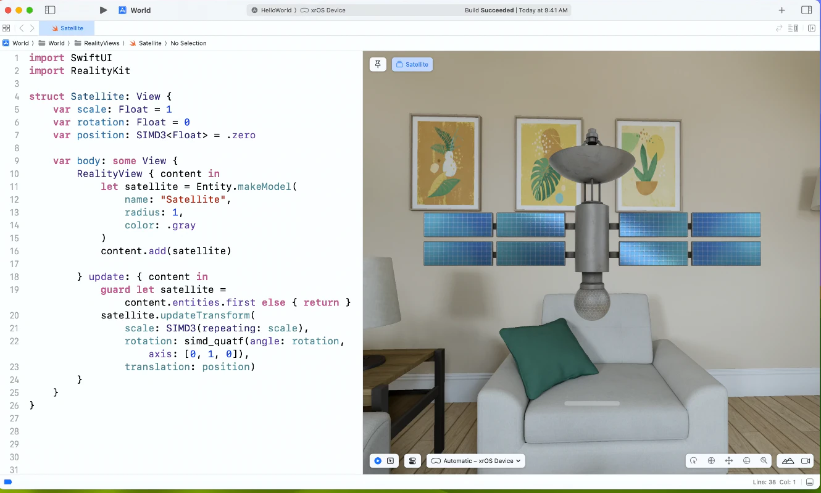Go forward in editor history
The image size is (821, 493).
(x=33, y=28)
